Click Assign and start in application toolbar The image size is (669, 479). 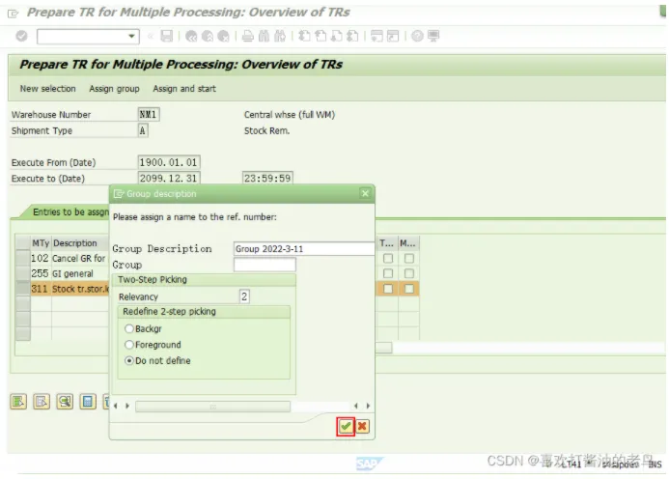pyautogui.click(x=184, y=89)
